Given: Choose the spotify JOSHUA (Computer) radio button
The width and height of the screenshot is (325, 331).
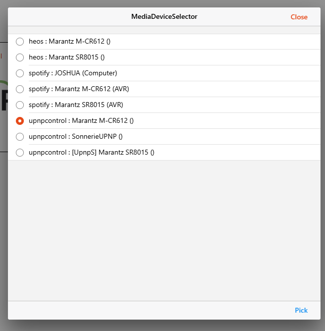Looking at the screenshot, I should (x=20, y=73).
